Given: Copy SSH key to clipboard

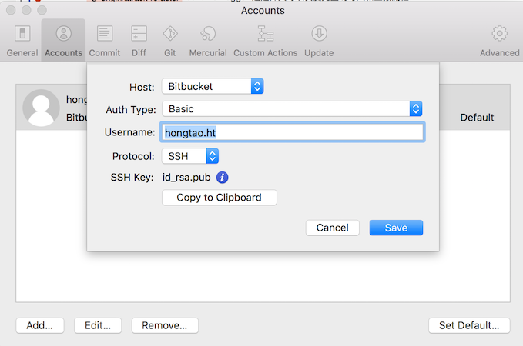Looking at the screenshot, I should click(x=220, y=198).
